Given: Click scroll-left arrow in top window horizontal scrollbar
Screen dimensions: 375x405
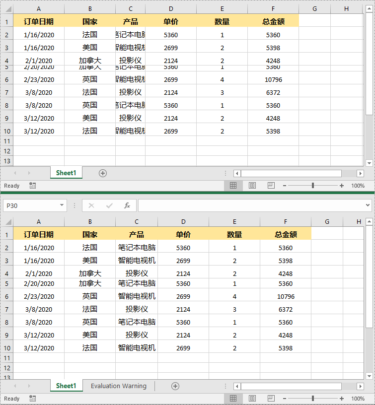Looking at the screenshot, I should [237, 173].
